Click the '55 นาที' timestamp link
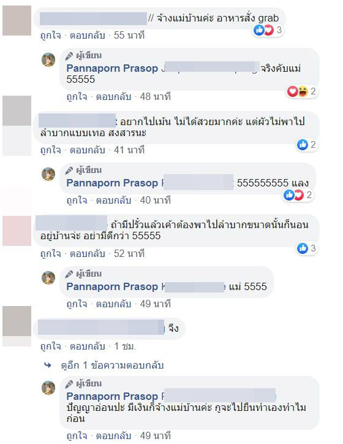 click(129, 36)
